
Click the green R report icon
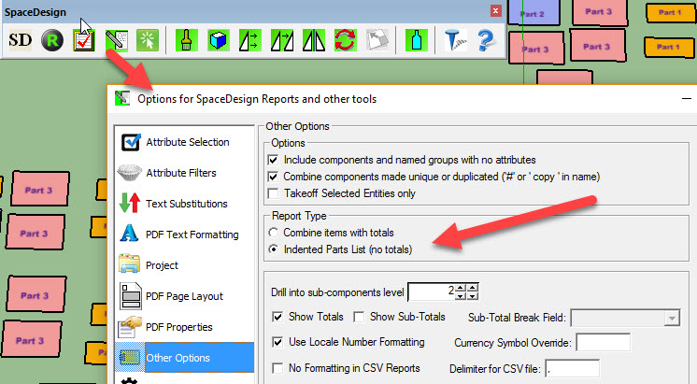click(52, 40)
